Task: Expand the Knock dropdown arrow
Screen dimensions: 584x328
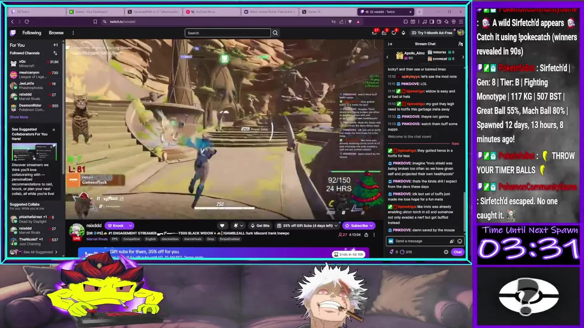Action: (130, 225)
